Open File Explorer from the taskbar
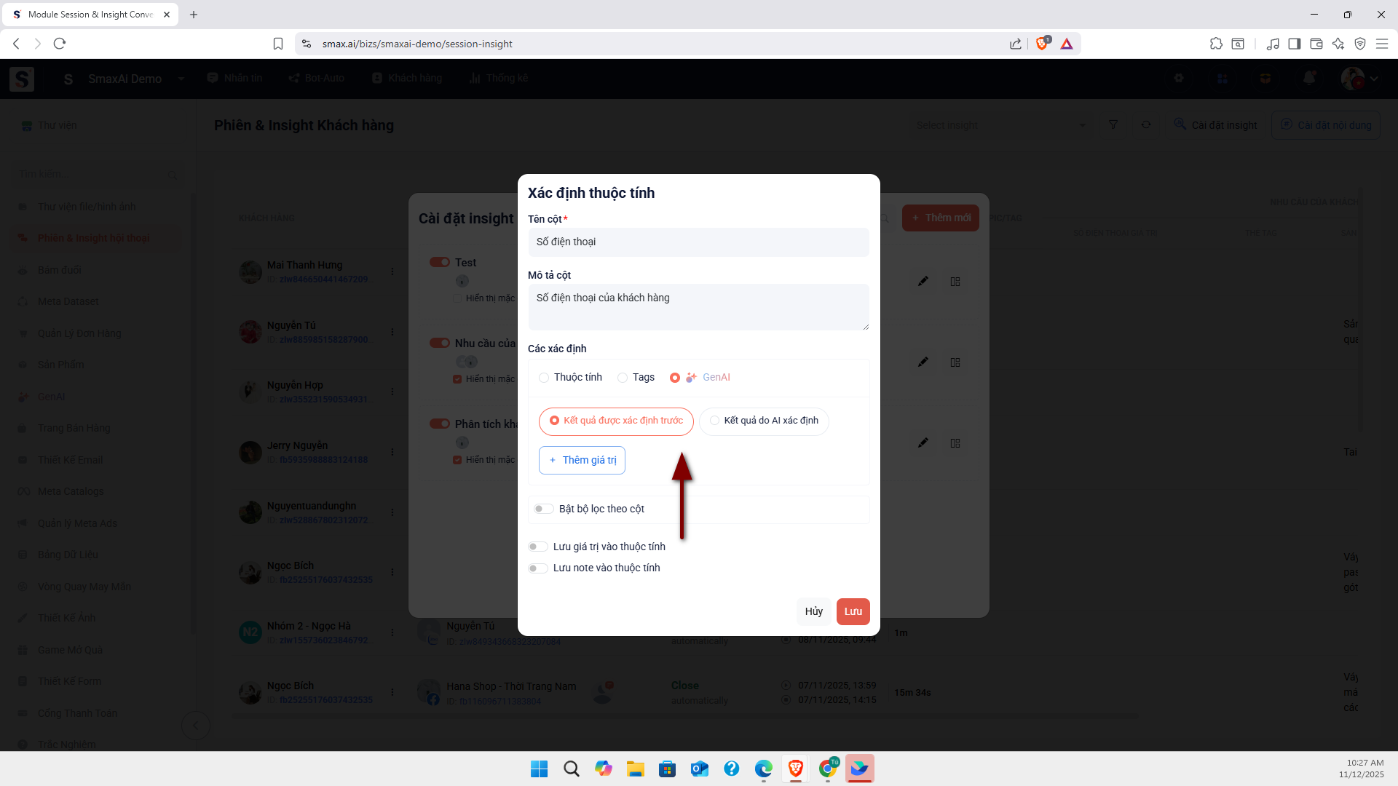This screenshot has height=786, width=1398. pos(635,769)
